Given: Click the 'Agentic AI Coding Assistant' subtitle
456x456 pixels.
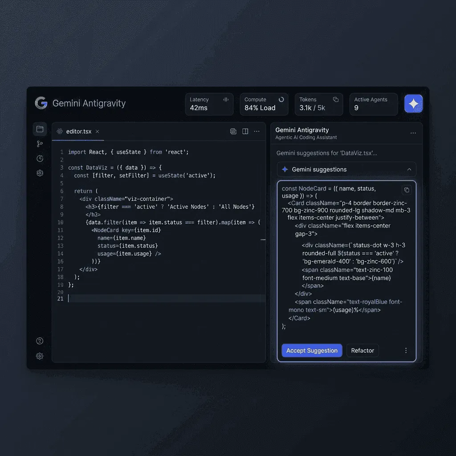Looking at the screenshot, I should point(306,137).
